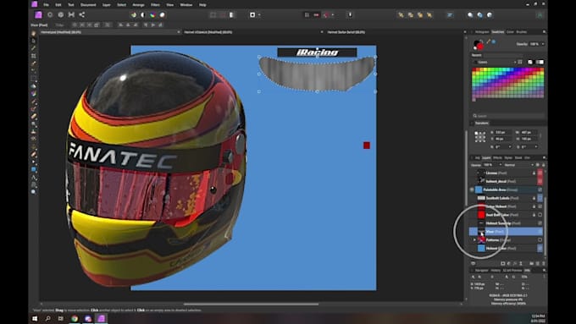This screenshot has width=576, height=324.
Task: Toggle visibility of the Patterns group
Action: click(x=540, y=240)
